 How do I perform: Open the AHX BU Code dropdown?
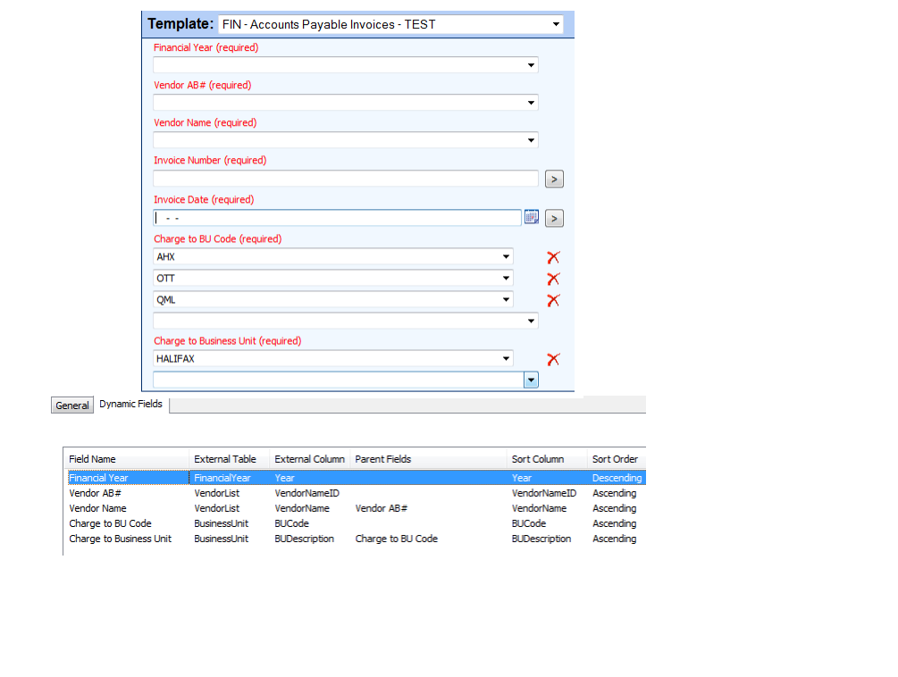(506, 256)
